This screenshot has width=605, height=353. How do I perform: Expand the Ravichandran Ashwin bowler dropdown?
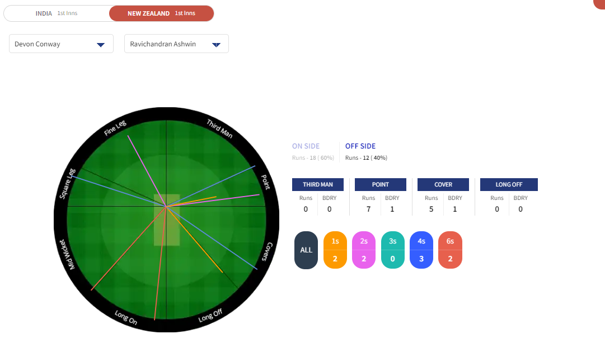176,44
